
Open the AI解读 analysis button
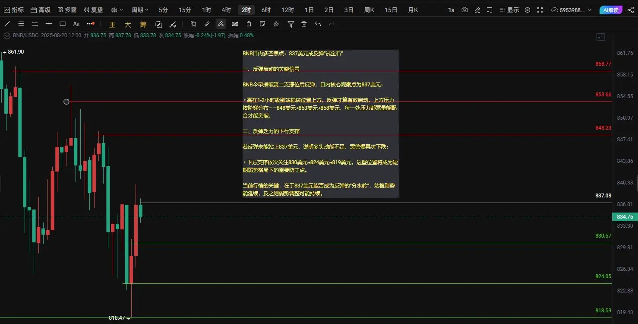pos(611,10)
